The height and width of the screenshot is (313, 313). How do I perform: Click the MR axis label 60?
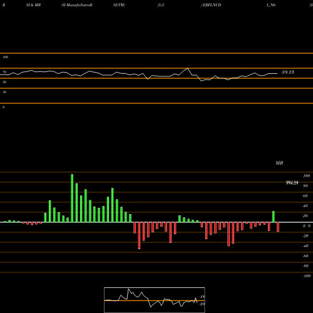[x=305, y=196]
